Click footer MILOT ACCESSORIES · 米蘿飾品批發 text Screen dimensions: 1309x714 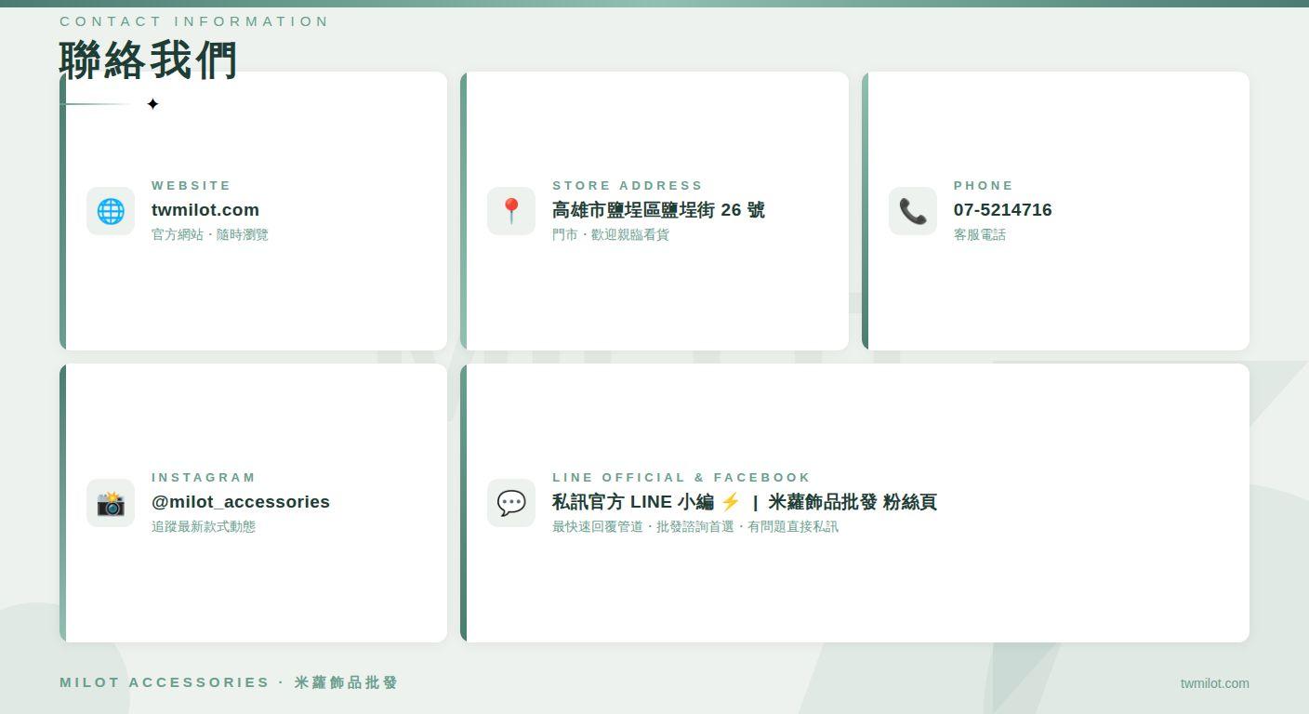[229, 682]
